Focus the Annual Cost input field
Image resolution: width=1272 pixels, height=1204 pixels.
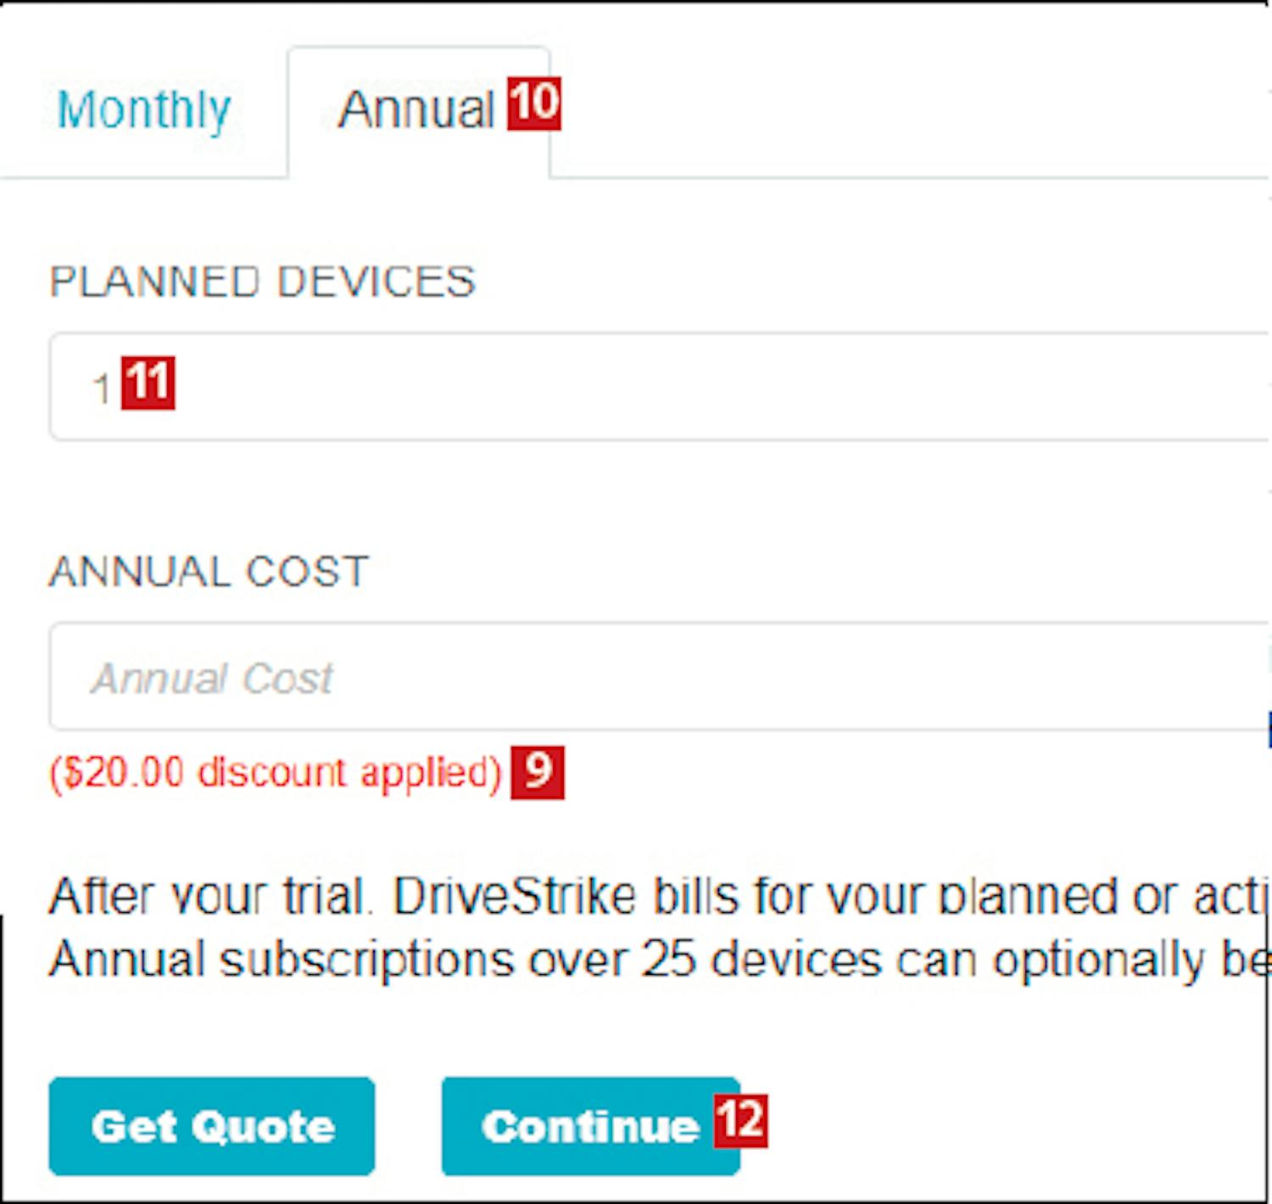(661, 677)
